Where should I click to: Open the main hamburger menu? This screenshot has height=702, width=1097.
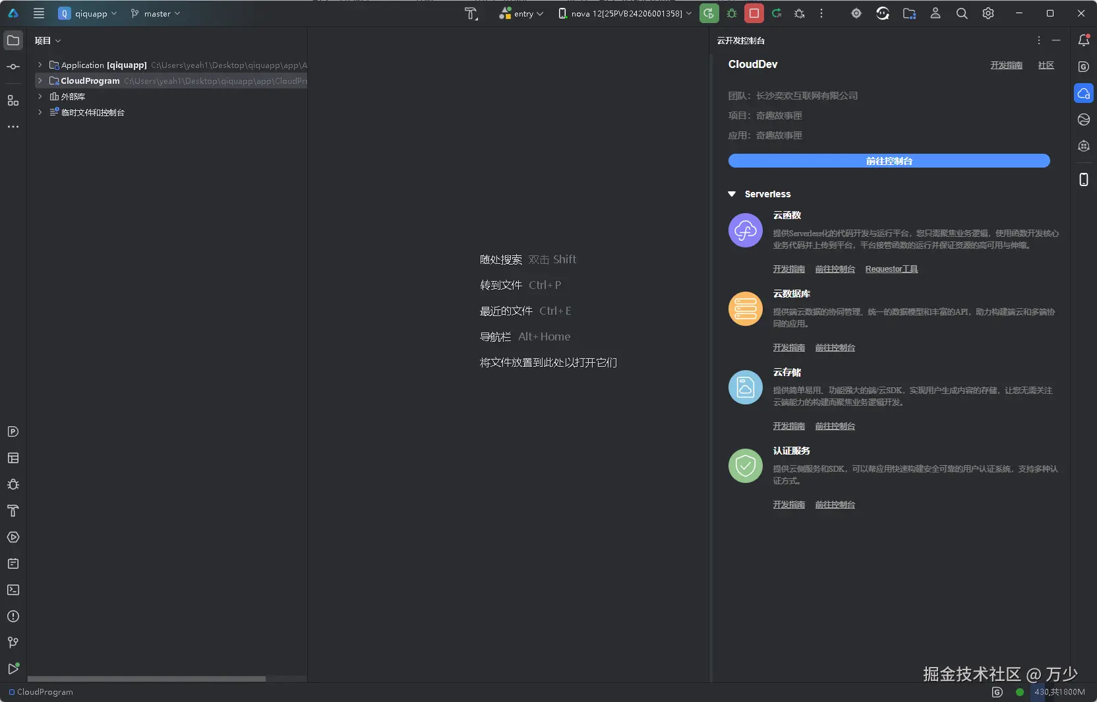pyautogui.click(x=39, y=13)
